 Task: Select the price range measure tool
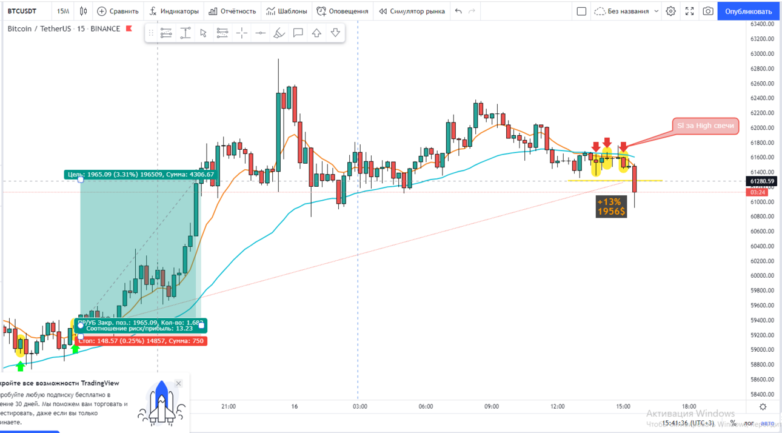(185, 33)
